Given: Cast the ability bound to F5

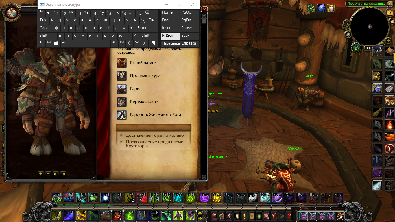Looking at the screenshot, I should 105,198.
